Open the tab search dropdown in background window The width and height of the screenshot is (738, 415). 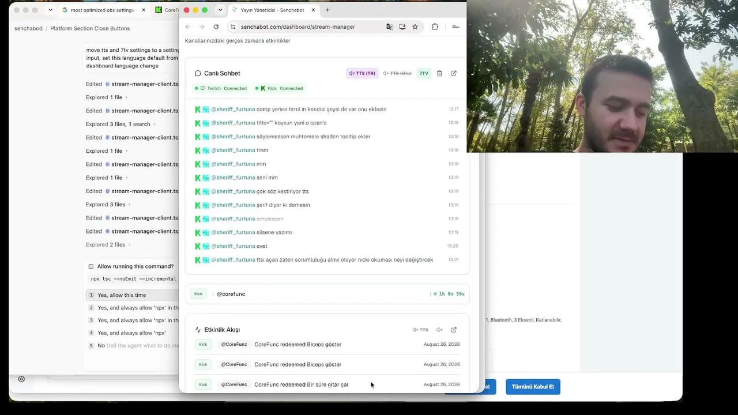(x=50, y=10)
